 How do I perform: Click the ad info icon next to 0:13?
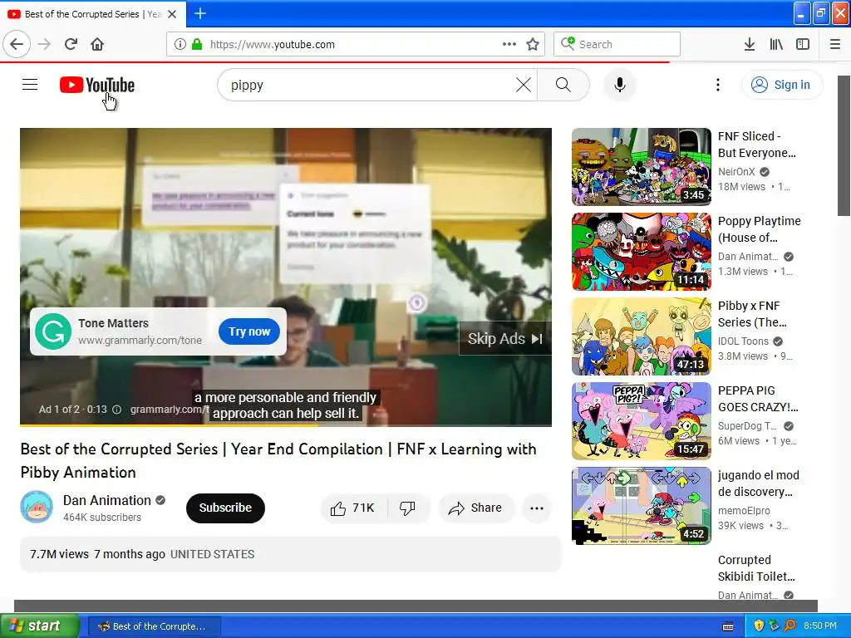coord(116,410)
